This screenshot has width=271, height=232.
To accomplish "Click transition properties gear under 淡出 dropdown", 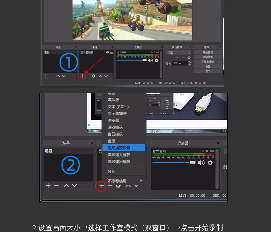I will (189, 58).
